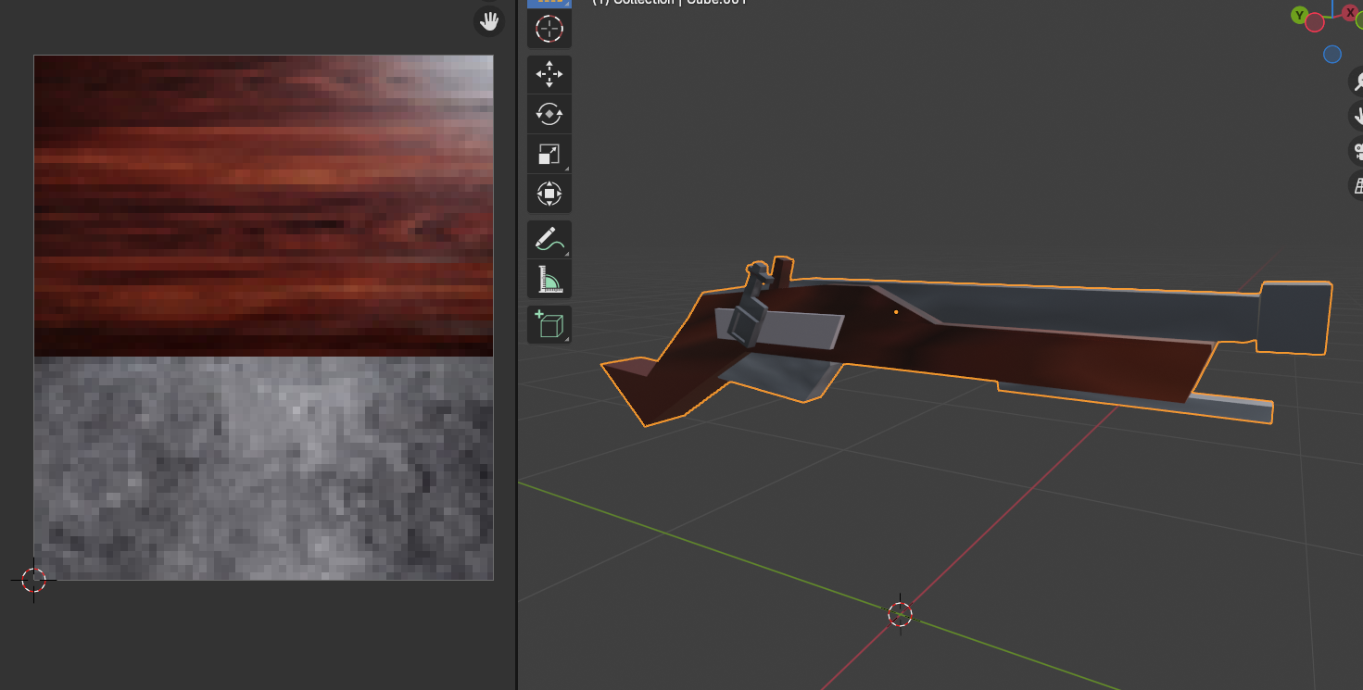Viewport: 1363px width, 690px height.
Task: Click the green Y axis on navigation gizmo
Action: (1299, 16)
